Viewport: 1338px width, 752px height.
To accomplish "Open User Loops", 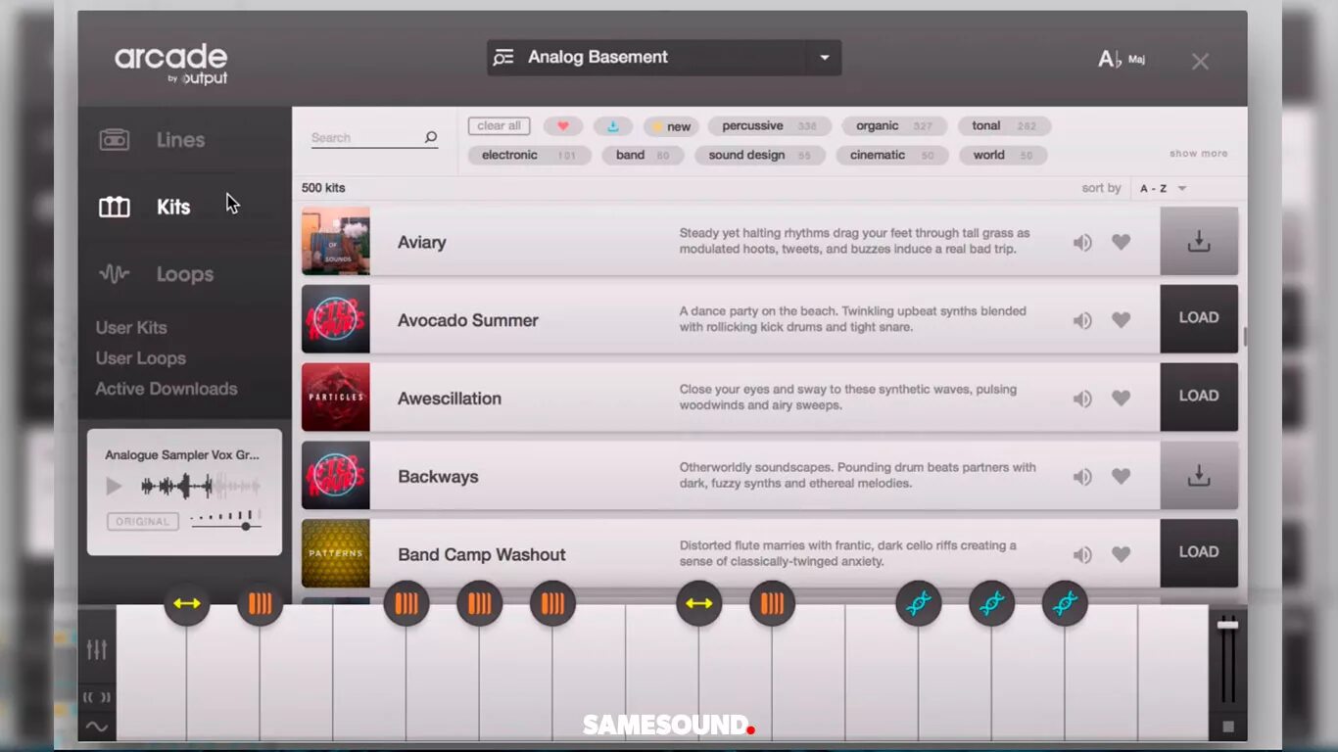I will 140,358.
